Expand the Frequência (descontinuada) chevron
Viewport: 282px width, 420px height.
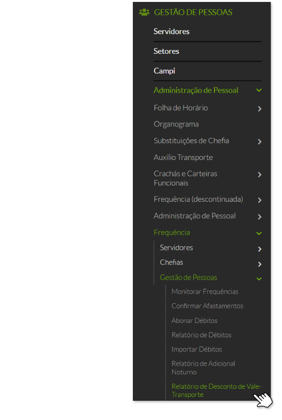pyautogui.click(x=259, y=200)
